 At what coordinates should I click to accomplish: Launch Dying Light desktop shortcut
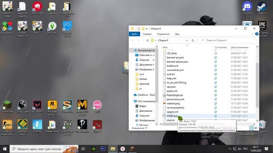point(22,107)
